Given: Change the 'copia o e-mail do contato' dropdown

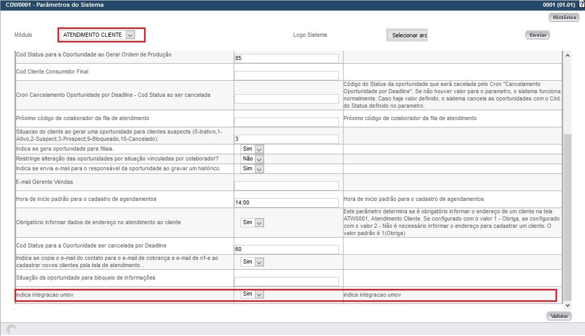Looking at the screenshot, I should pyautogui.click(x=258, y=261).
